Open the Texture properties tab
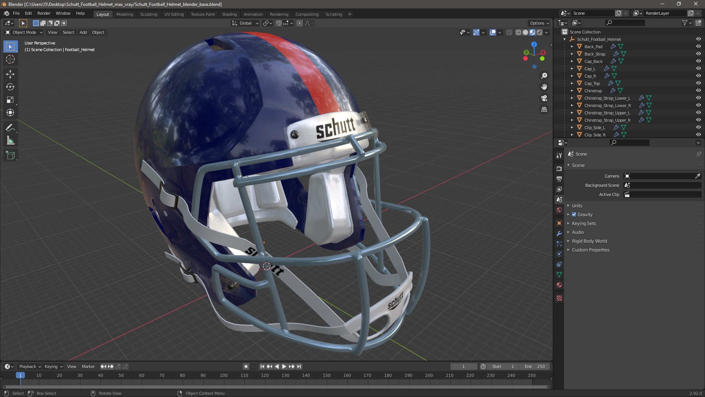Screen dimensions: 705x397 tap(559, 298)
